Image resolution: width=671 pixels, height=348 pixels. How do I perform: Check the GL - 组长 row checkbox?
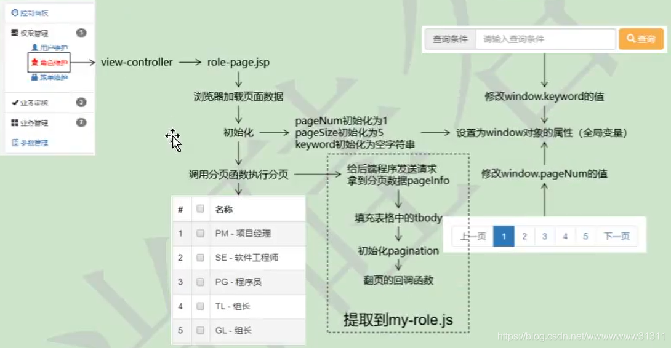[200, 330]
